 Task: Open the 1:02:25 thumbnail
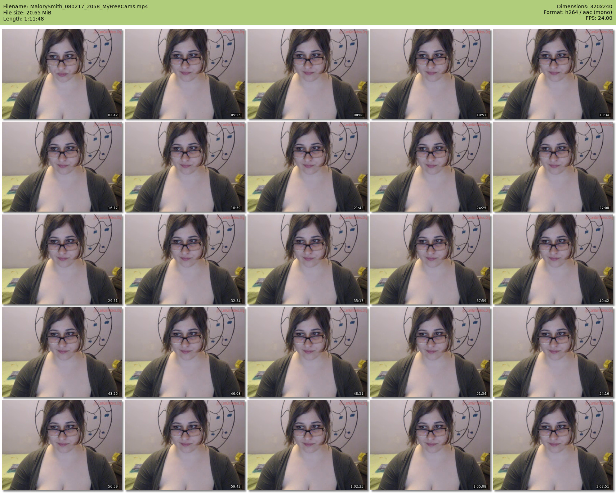click(308, 445)
